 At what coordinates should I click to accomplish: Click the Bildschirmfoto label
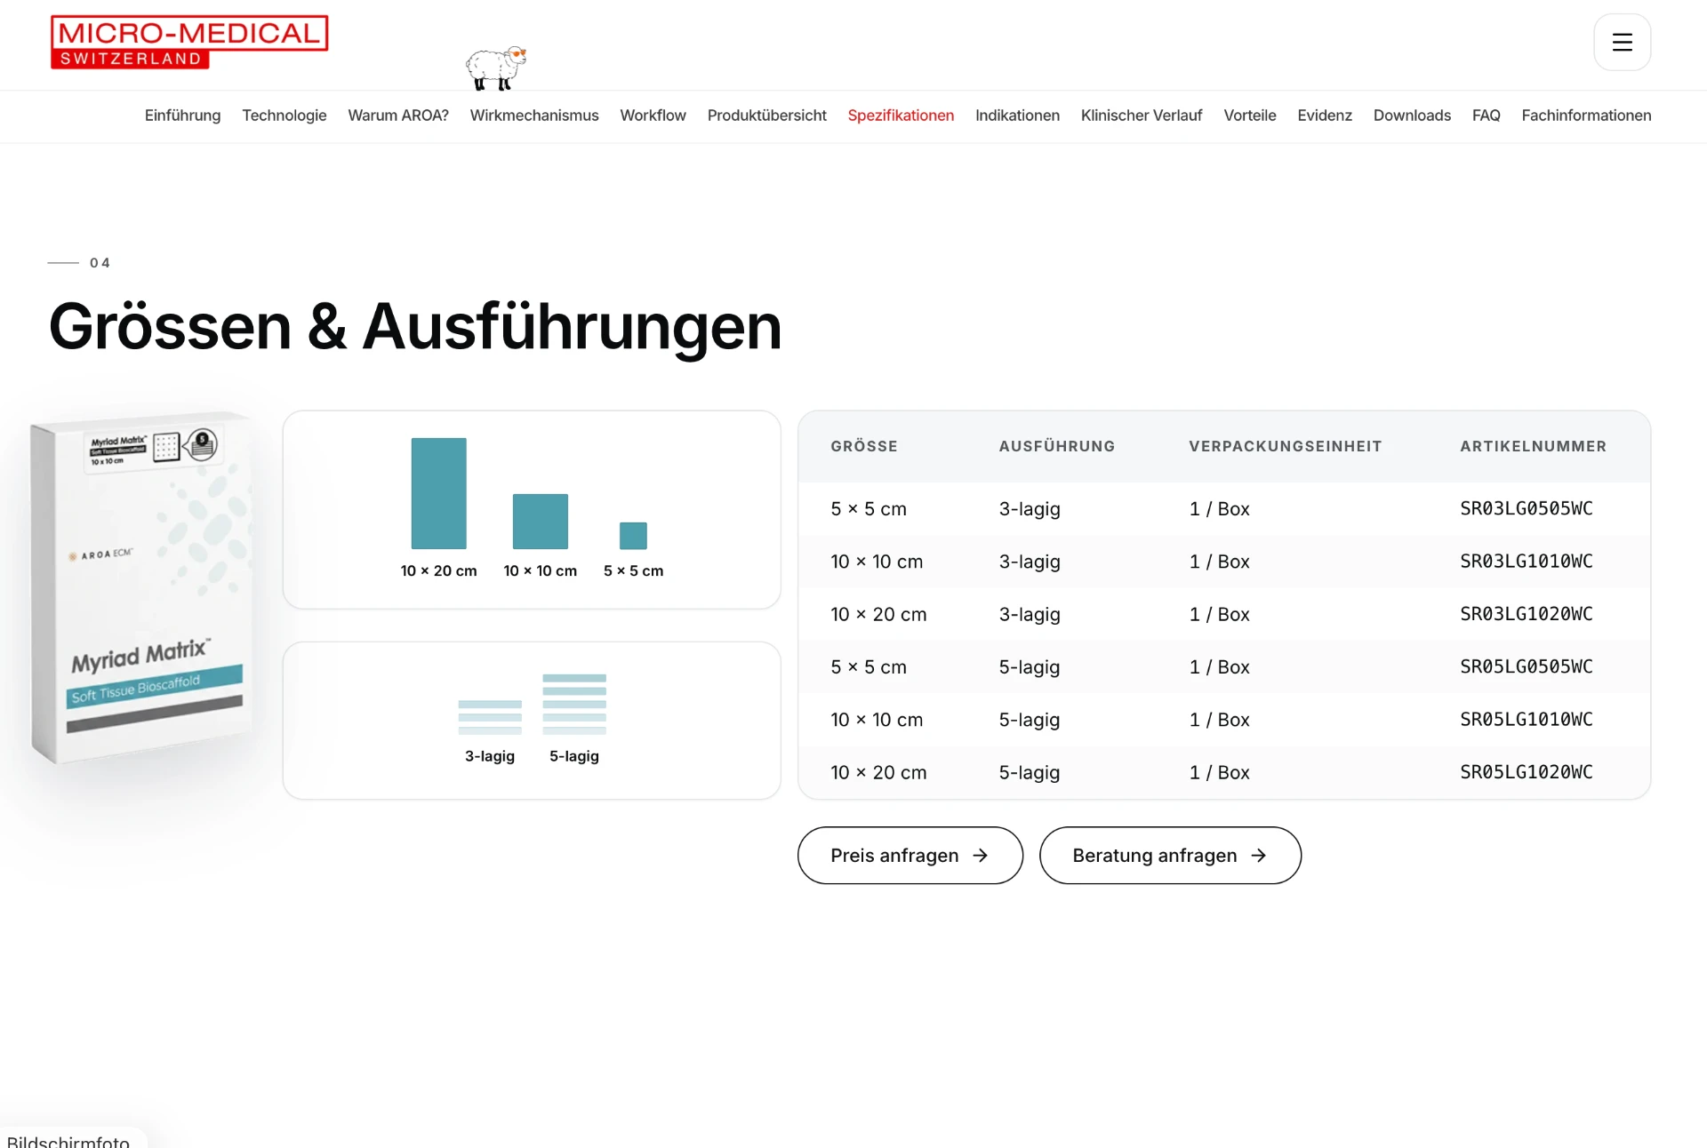coord(68,1141)
